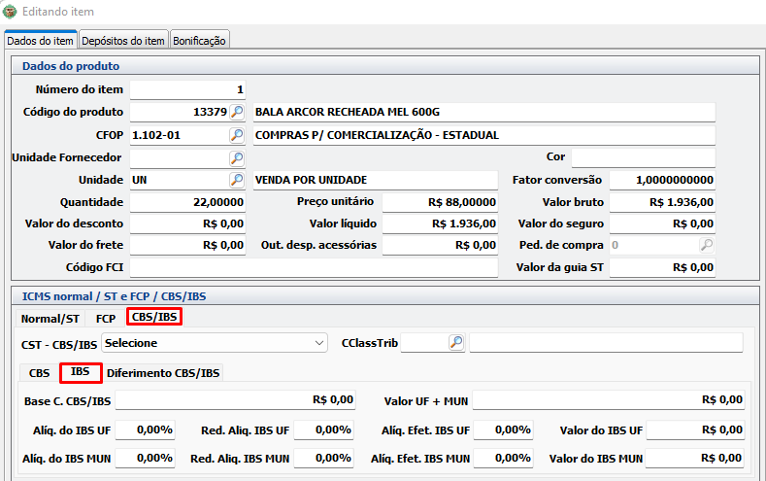Image resolution: width=766 pixels, height=481 pixels.
Task: Select the Diferimento CBS/IBS tab
Action: click(163, 372)
